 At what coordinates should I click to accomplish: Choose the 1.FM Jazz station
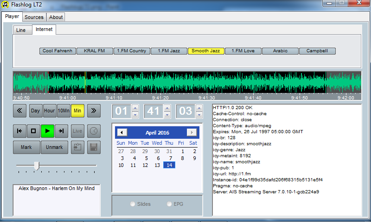click(x=169, y=51)
